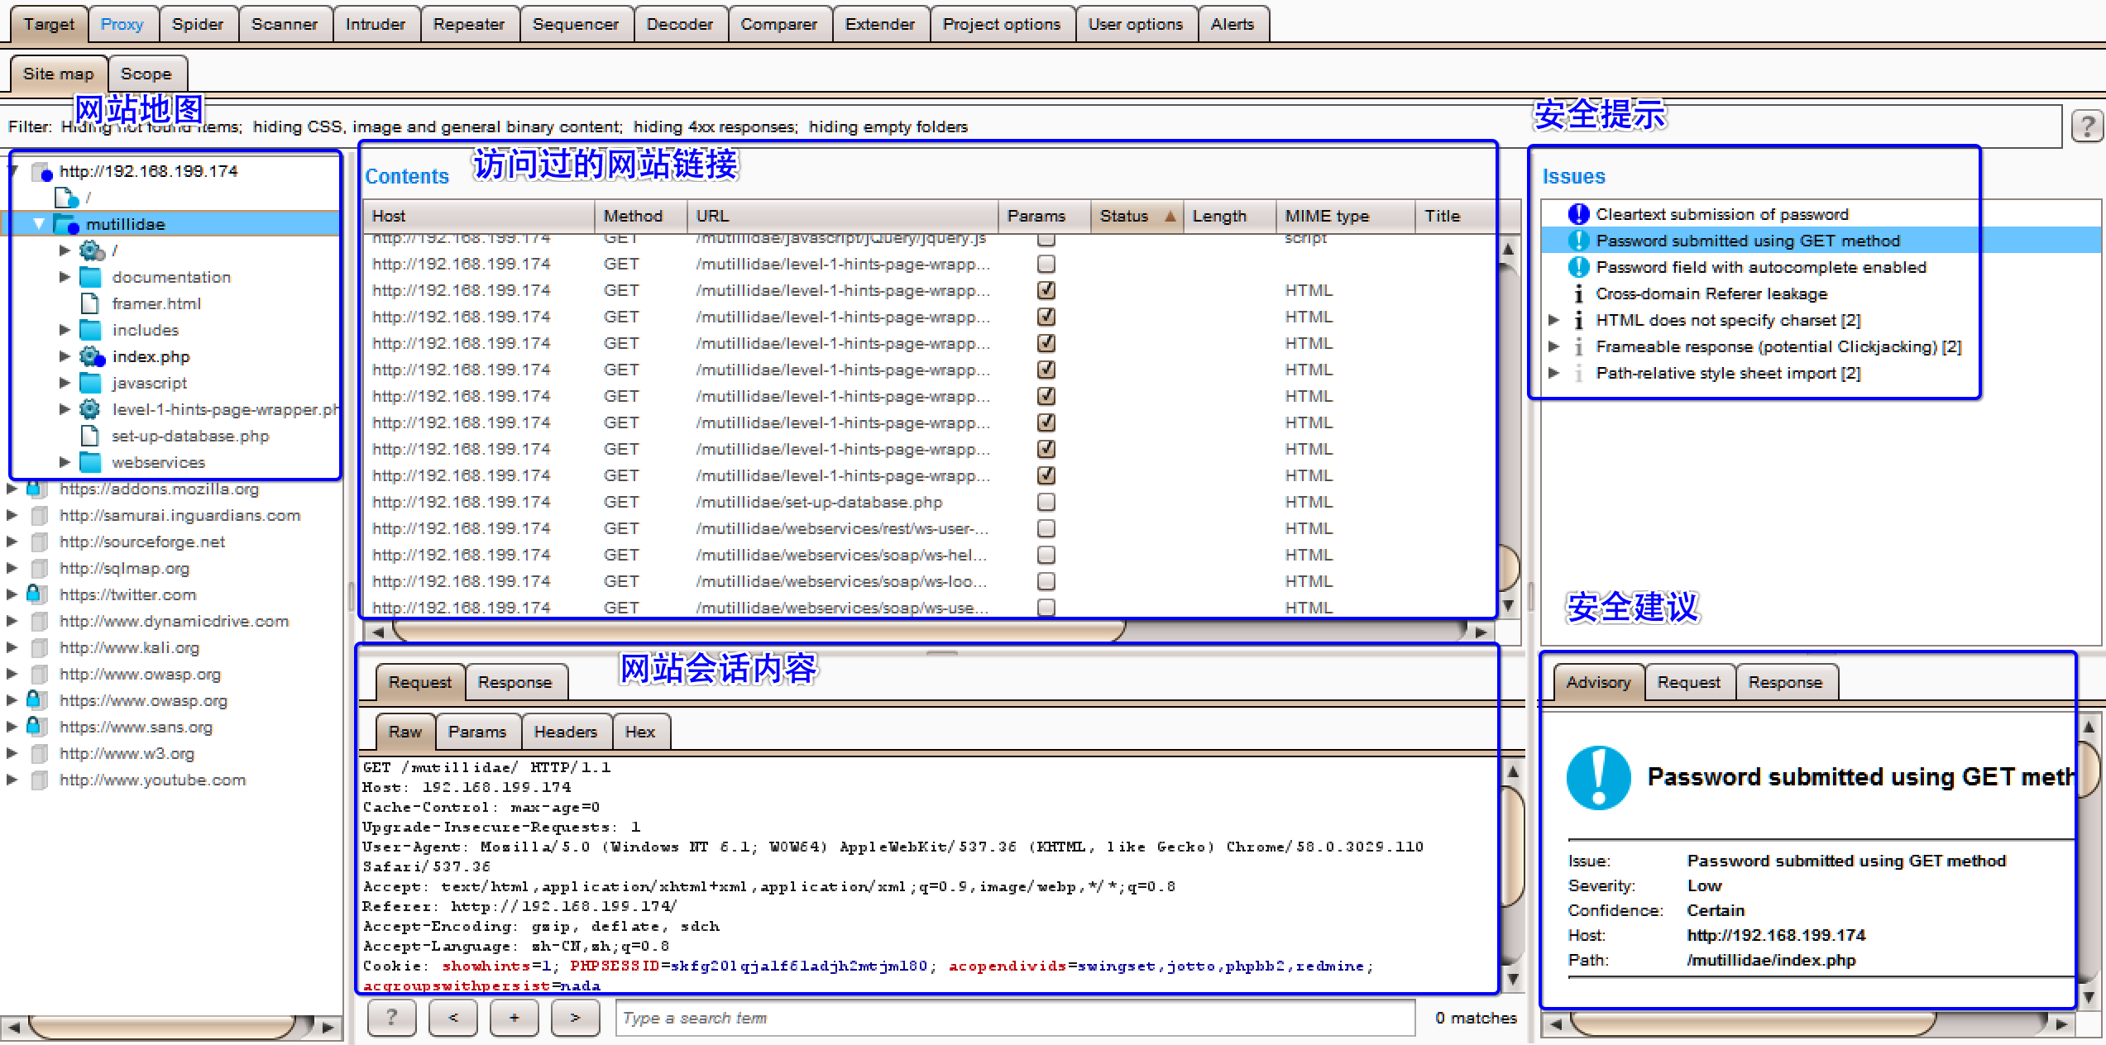Click the padlock icon next to https://twitter.com
Screen dimensions: 2106x1045
pos(35,594)
